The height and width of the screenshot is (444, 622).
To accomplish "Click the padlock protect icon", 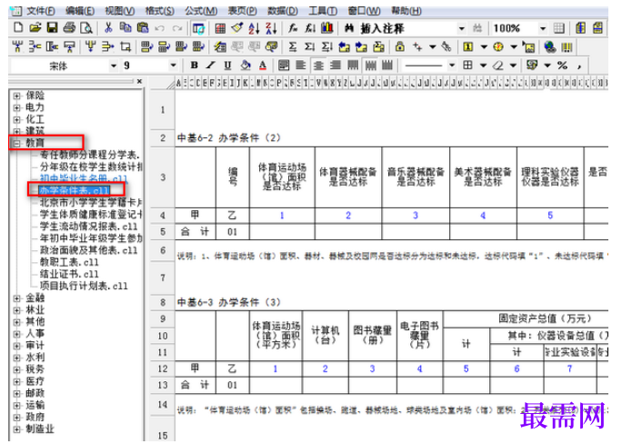I will click(x=400, y=46).
